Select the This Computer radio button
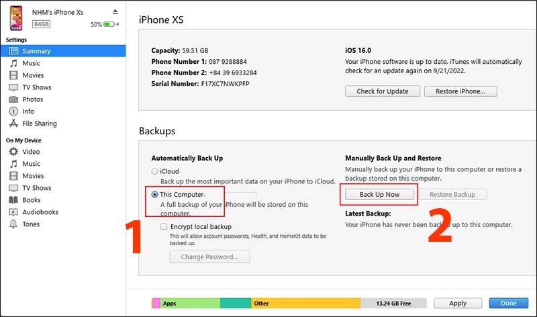The width and height of the screenshot is (537, 317). tap(155, 194)
